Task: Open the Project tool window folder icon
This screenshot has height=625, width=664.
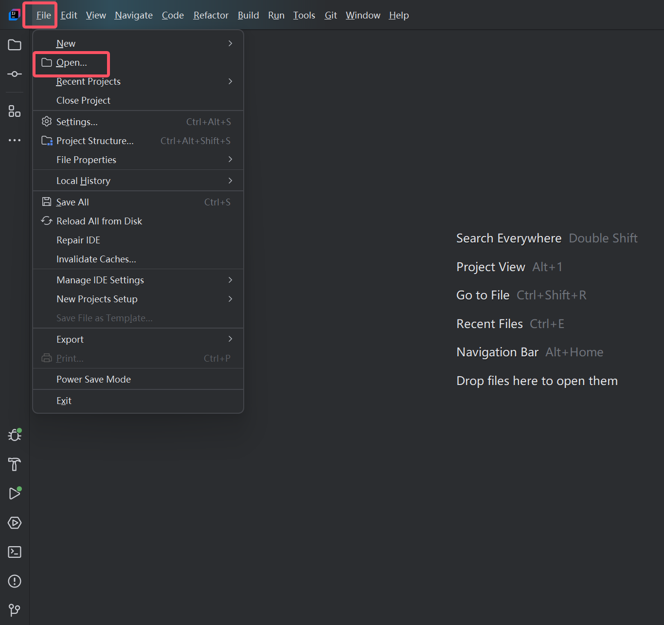Action: tap(15, 45)
